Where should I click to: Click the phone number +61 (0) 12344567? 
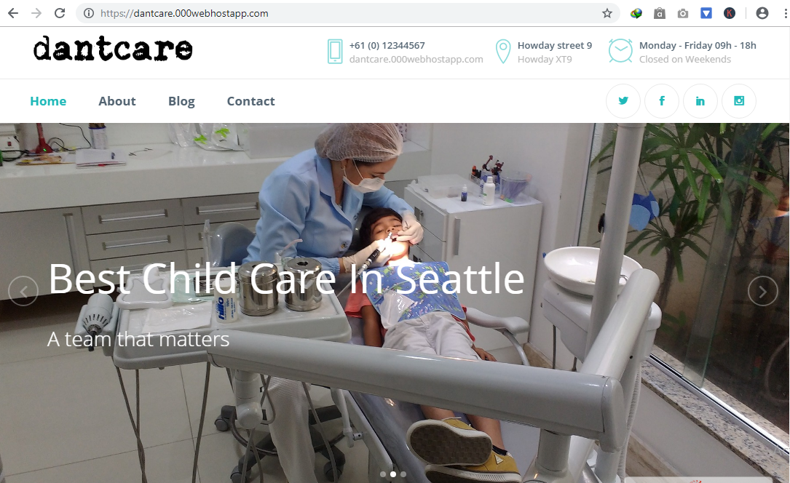click(387, 45)
